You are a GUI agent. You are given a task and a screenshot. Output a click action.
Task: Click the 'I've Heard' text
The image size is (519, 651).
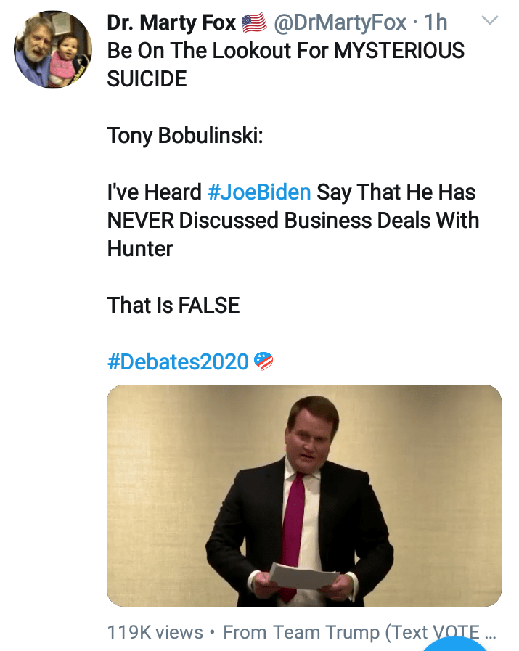pyautogui.click(x=154, y=192)
